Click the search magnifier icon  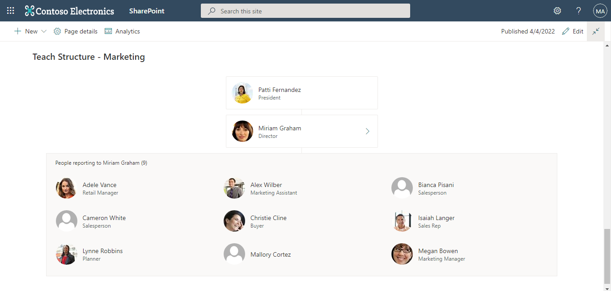211,10
